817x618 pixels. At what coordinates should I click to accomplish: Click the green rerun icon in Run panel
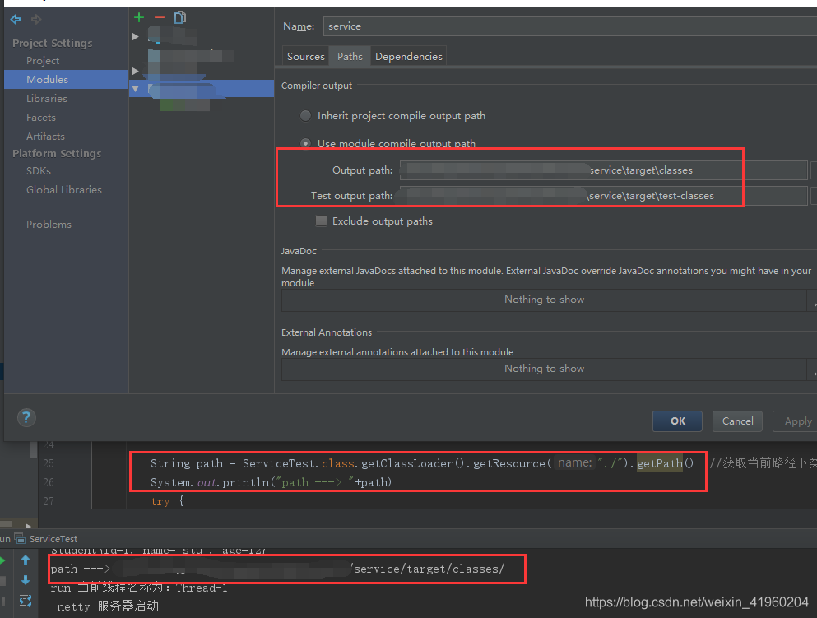tap(2, 560)
